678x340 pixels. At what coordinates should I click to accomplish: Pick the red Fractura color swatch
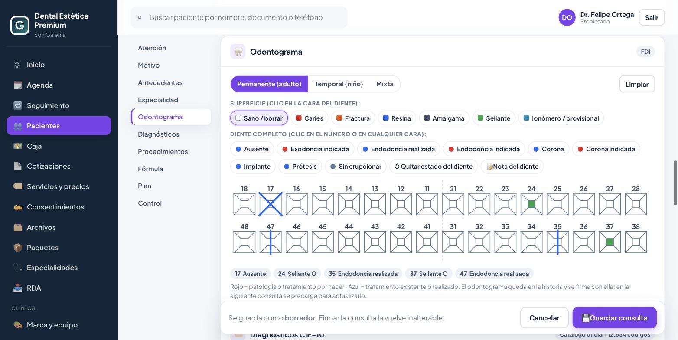(x=339, y=118)
